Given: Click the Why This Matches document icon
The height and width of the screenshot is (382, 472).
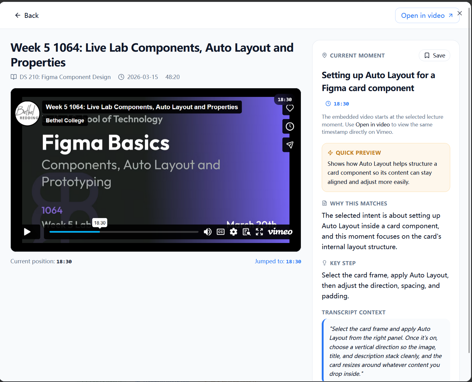Looking at the screenshot, I should click(324, 203).
